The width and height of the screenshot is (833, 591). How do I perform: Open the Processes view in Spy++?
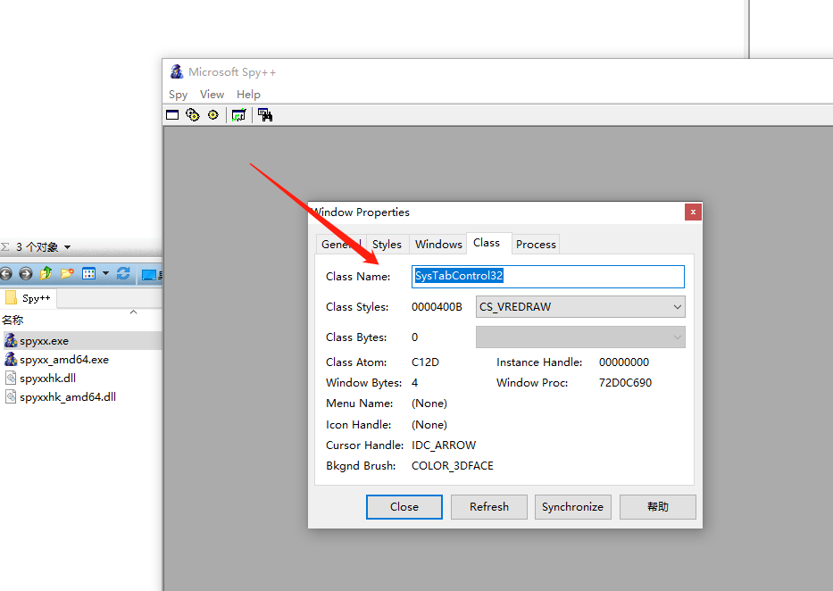(192, 114)
